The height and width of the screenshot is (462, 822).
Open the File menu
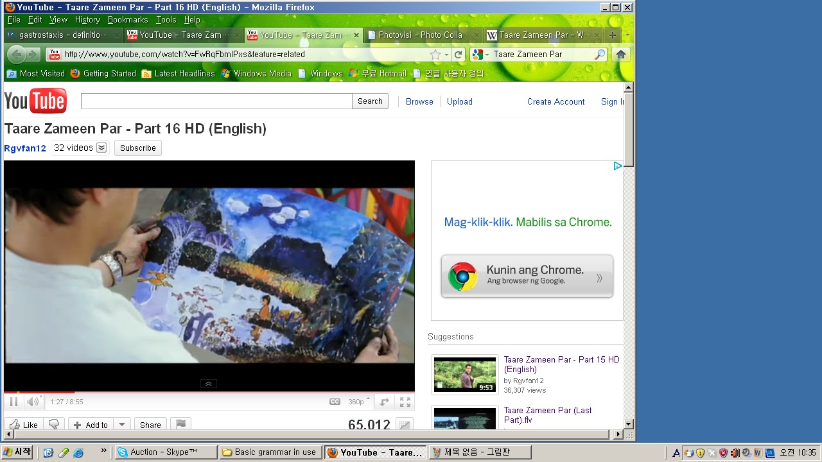(14, 20)
